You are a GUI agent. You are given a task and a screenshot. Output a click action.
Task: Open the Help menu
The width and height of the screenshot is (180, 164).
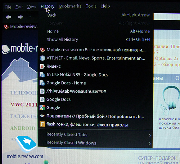point(105,6)
